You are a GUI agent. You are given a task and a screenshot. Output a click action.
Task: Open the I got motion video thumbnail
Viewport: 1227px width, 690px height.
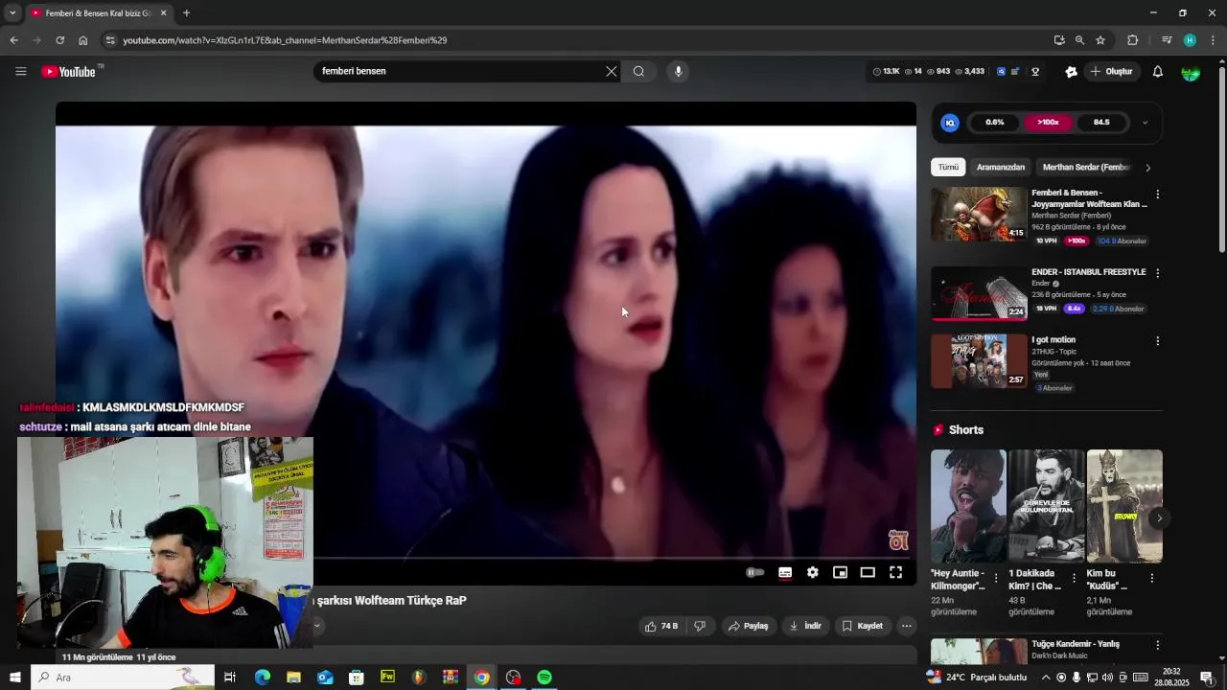click(x=979, y=361)
